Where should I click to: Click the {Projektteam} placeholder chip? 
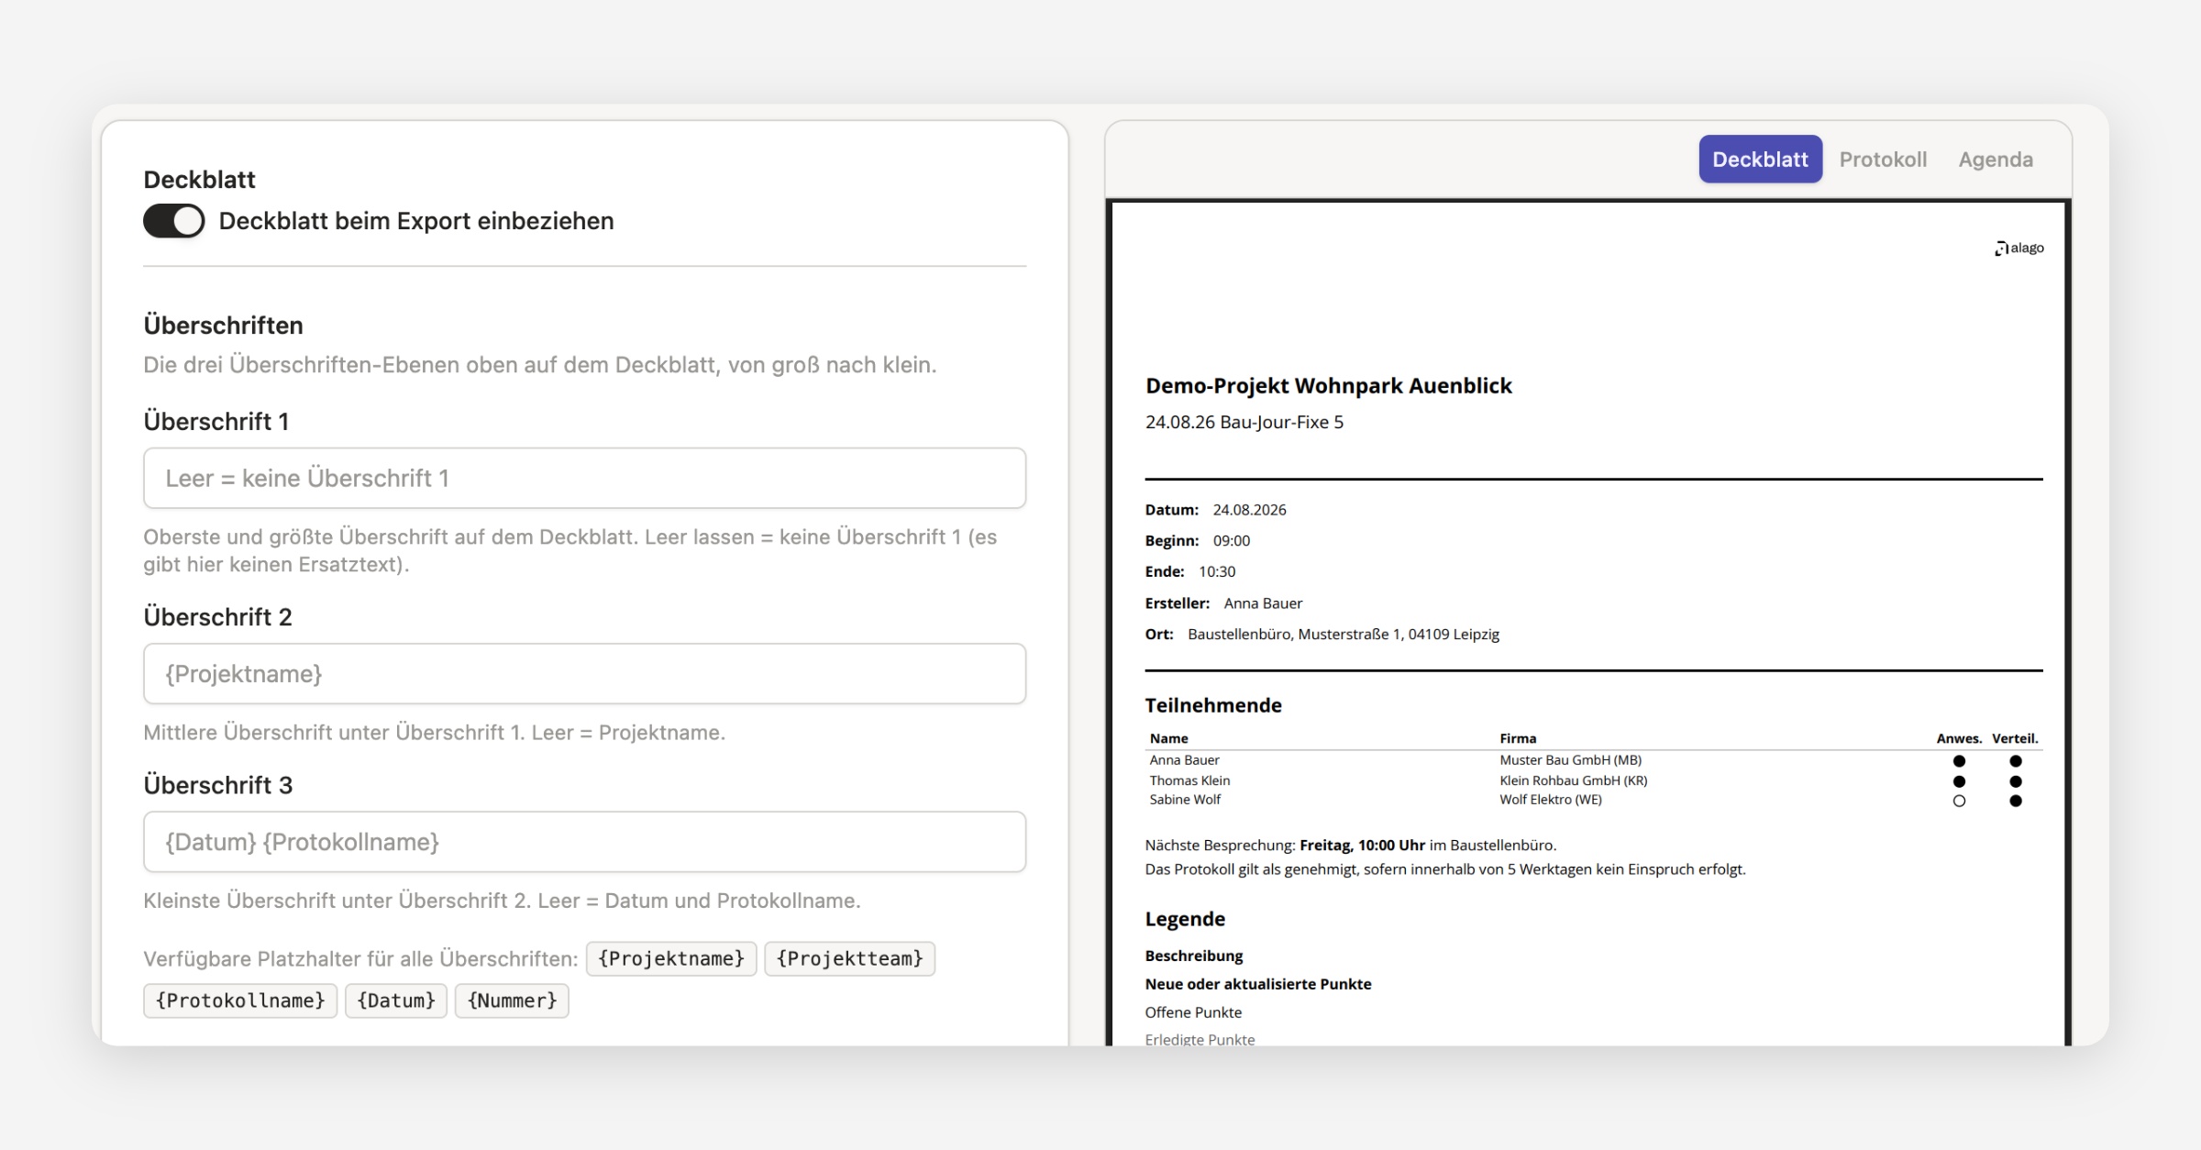(849, 958)
